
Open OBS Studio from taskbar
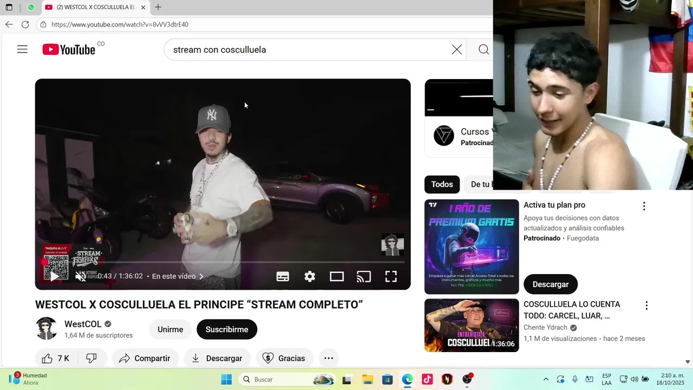467,379
